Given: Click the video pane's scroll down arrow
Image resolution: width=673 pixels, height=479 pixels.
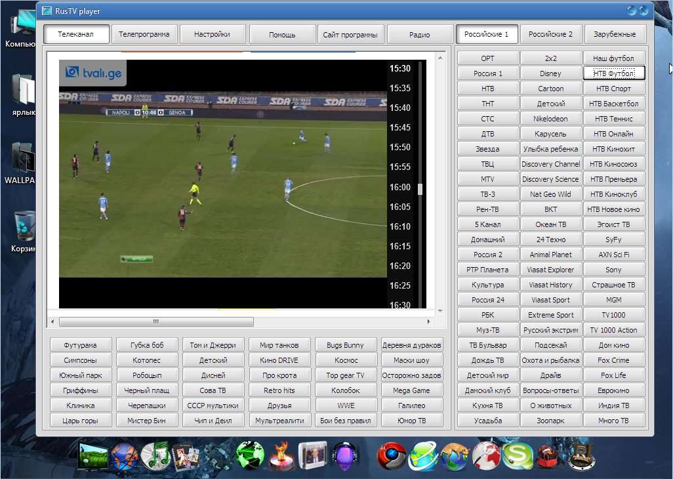Looking at the screenshot, I should click(x=440, y=311).
